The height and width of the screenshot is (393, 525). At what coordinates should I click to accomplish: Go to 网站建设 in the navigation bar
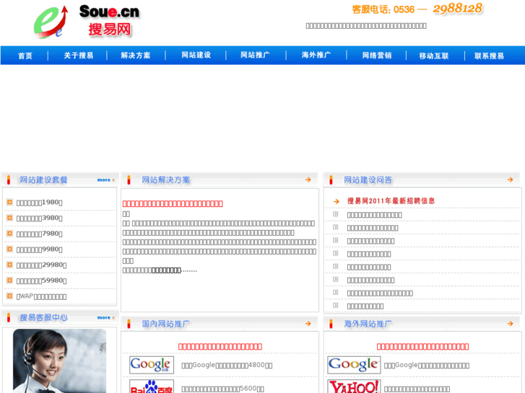[196, 56]
